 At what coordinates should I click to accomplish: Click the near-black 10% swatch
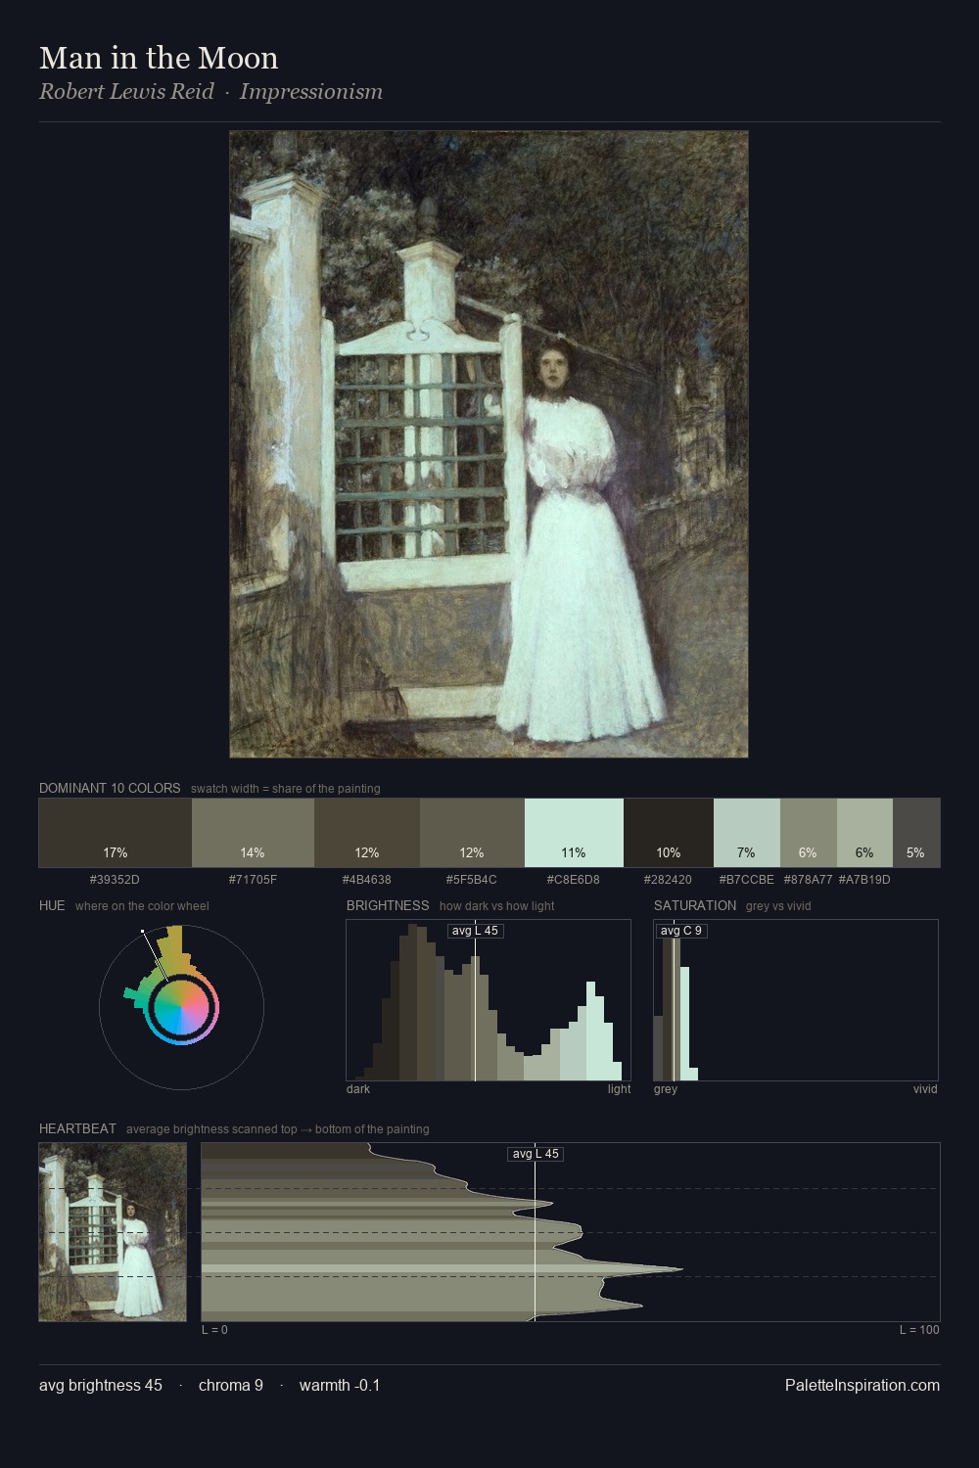pyautogui.click(x=669, y=833)
